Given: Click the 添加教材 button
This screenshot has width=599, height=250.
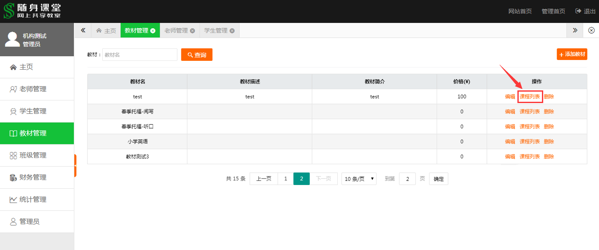Looking at the screenshot, I should click(572, 54).
